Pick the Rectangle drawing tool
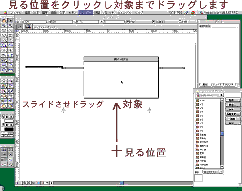This screenshot has width=242, height=191. coord(11,35)
